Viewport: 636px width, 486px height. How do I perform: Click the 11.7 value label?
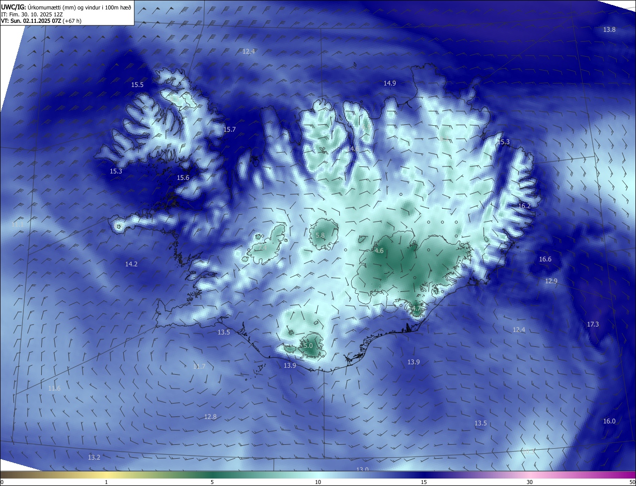[199, 366]
